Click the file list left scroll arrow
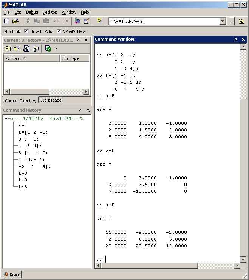This screenshot has height=280, width=249. [7, 92]
